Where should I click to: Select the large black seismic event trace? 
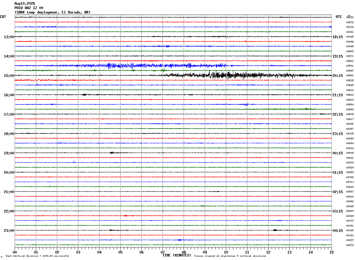(x=235, y=75)
